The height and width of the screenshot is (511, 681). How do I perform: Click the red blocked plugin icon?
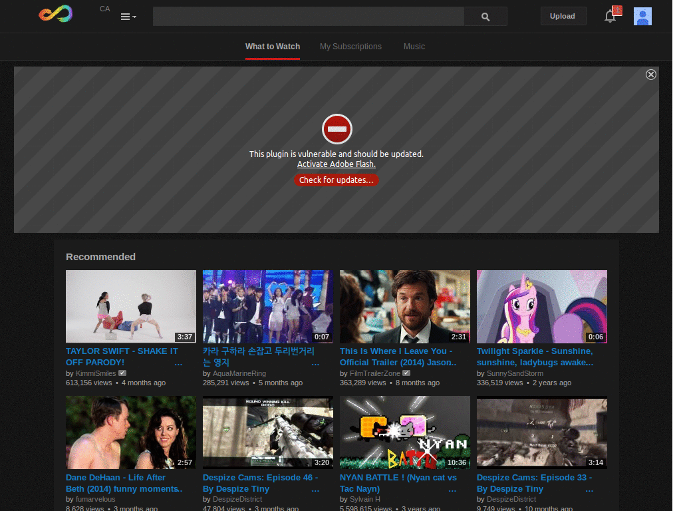tap(337, 129)
